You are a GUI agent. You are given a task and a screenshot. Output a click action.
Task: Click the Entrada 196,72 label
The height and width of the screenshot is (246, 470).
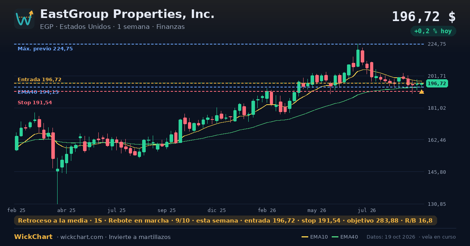[40, 79]
